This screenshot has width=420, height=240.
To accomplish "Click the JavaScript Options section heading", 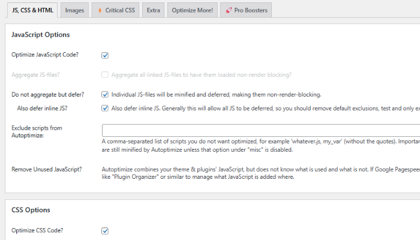I will [x=41, y=35].
